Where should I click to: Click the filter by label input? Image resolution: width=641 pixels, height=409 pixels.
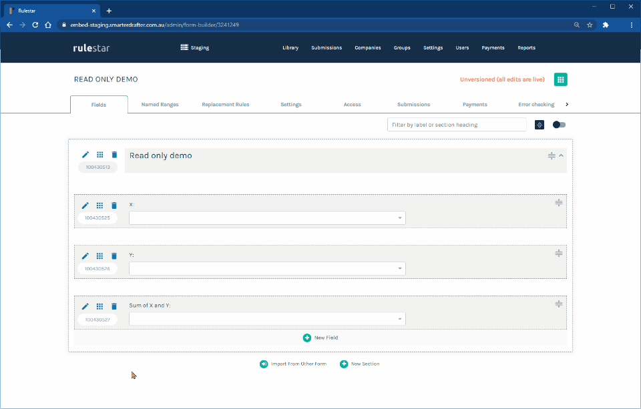coord(457,125)
